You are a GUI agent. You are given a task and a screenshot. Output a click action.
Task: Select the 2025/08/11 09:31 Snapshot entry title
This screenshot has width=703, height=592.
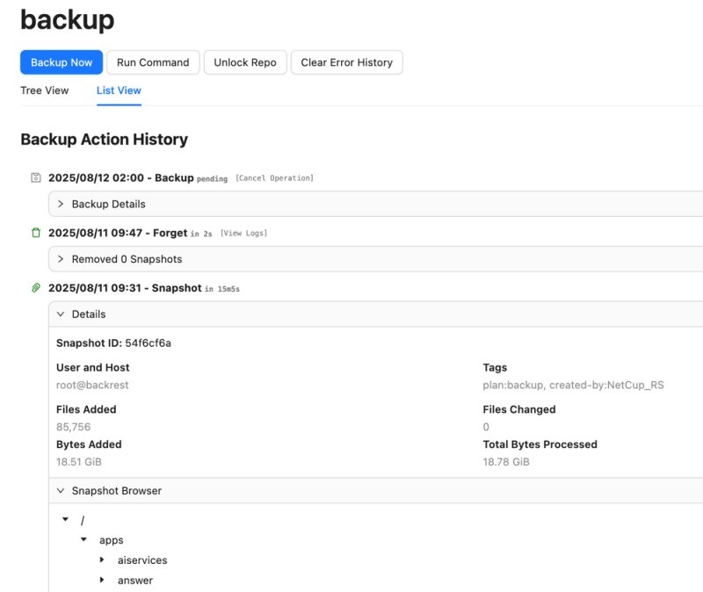[x=125, y=288]
